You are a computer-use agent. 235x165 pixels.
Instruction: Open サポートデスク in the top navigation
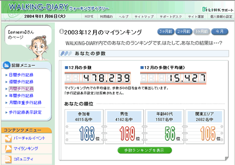click(x=171, y=17)
